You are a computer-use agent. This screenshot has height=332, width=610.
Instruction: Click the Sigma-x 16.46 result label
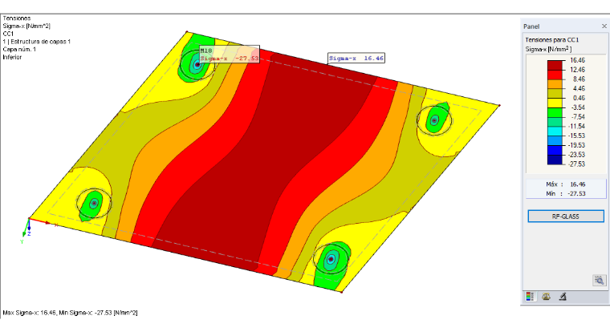356,59
